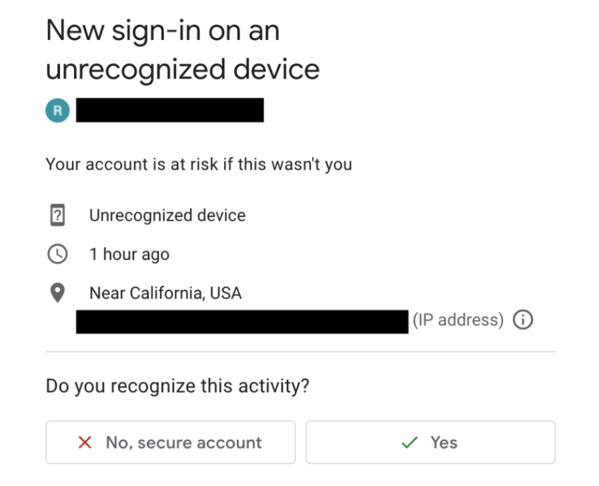Viewport: 599px width, 486px height.
Task: Click the teal R avatar icon
Action: pyautogui.click(x=59, y=110)
